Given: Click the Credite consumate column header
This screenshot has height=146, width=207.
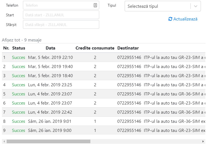Looking at the screenshot, I should point(95,48).
